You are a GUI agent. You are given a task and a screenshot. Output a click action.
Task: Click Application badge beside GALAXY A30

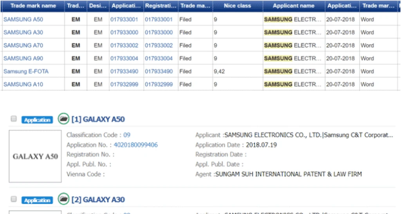tap(37, 200)
